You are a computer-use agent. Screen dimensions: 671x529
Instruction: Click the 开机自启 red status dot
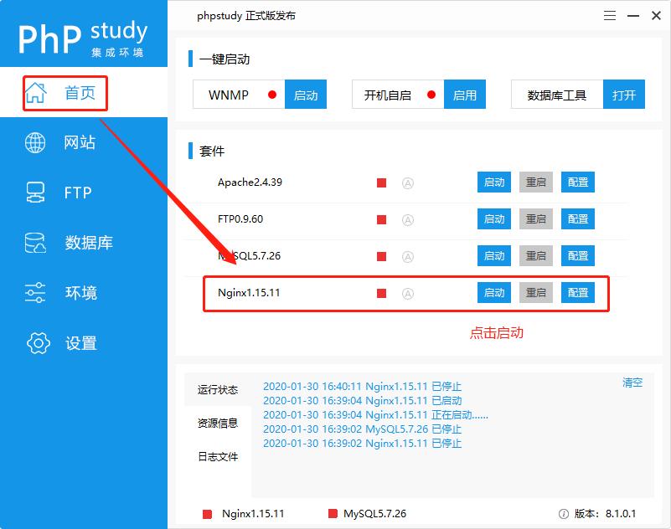(x=431, y=95)
